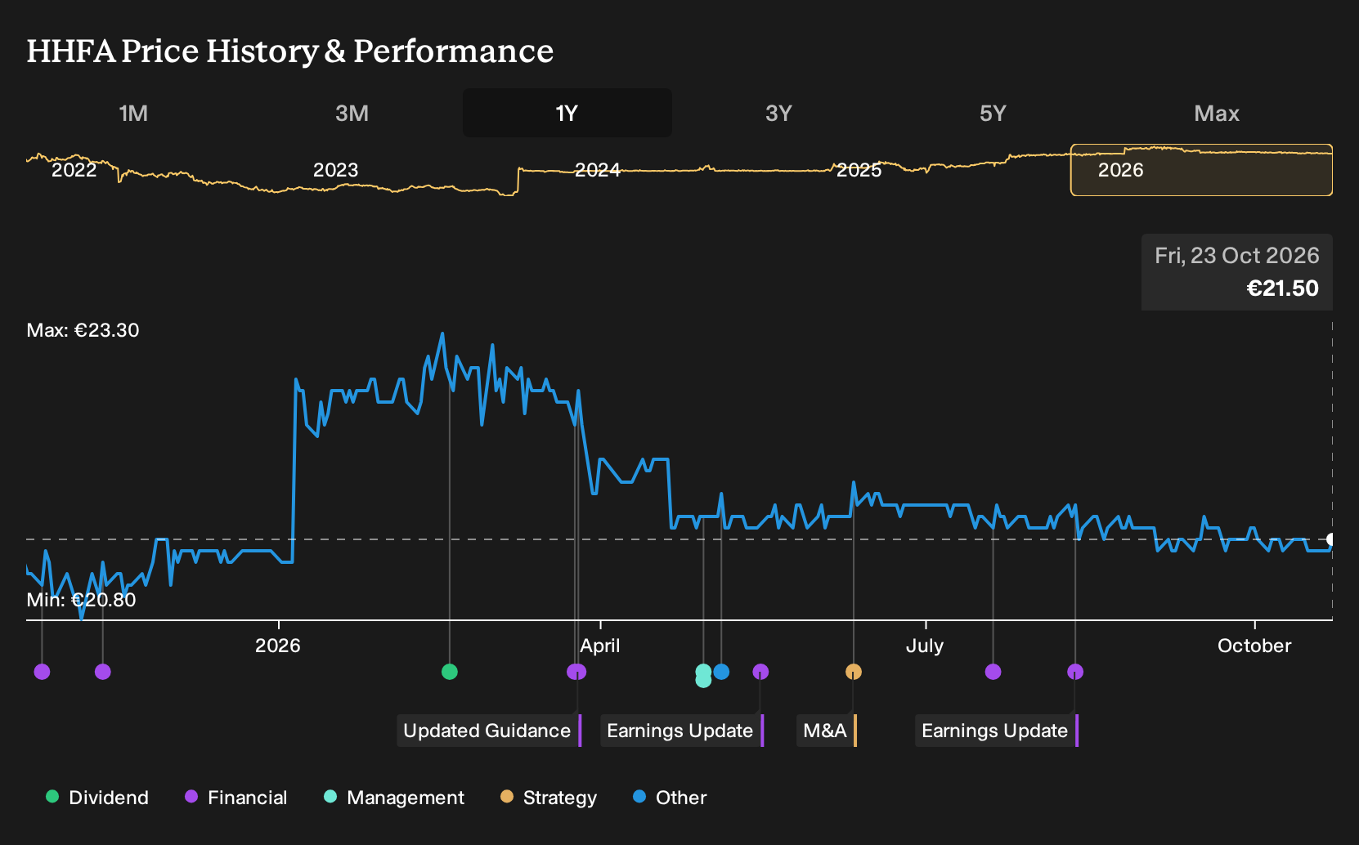Click the purple Financial dot after July
This screenshot has width=1359, height=845.
coord(993,672)
